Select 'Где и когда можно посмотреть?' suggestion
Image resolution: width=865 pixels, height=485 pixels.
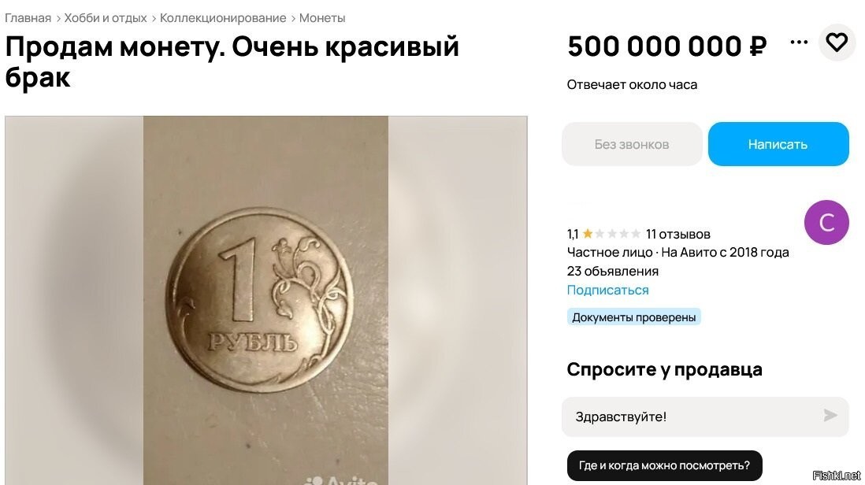(x=664, y=466)
